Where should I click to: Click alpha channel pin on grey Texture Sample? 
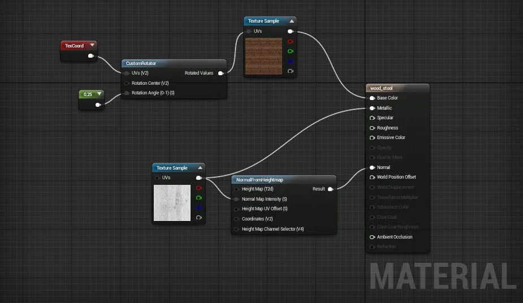(x=199, y=217)
